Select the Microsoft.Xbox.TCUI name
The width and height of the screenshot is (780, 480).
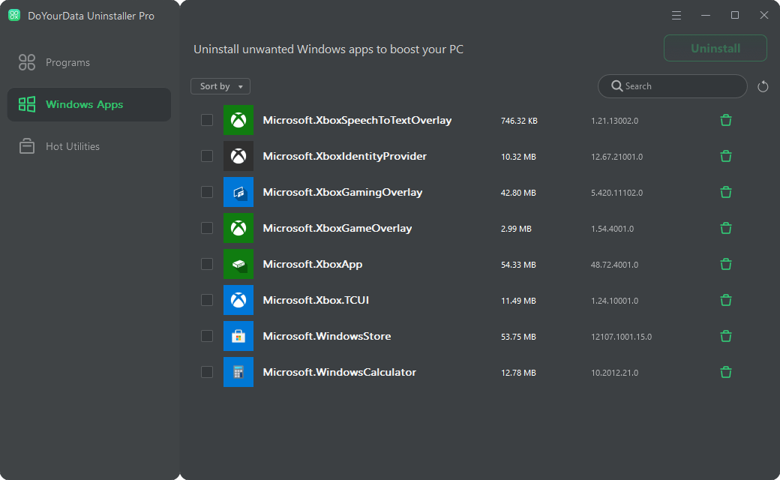tap(316, 300)
